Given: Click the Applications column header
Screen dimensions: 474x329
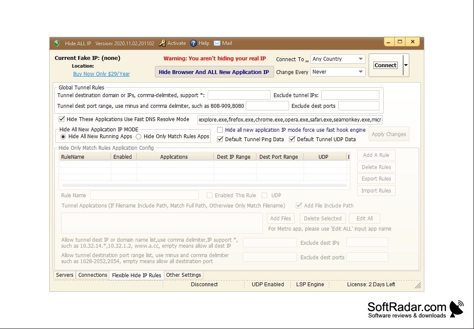Looking at the screenshot, I should [175, 157].
